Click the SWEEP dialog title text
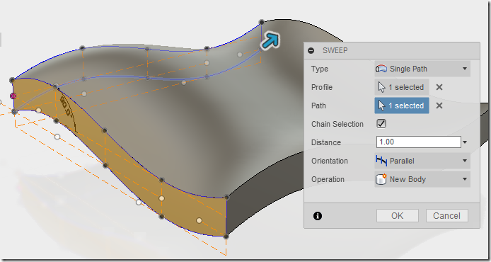The width and height of the screenshot is (491, 262). (x=335, y=50)
